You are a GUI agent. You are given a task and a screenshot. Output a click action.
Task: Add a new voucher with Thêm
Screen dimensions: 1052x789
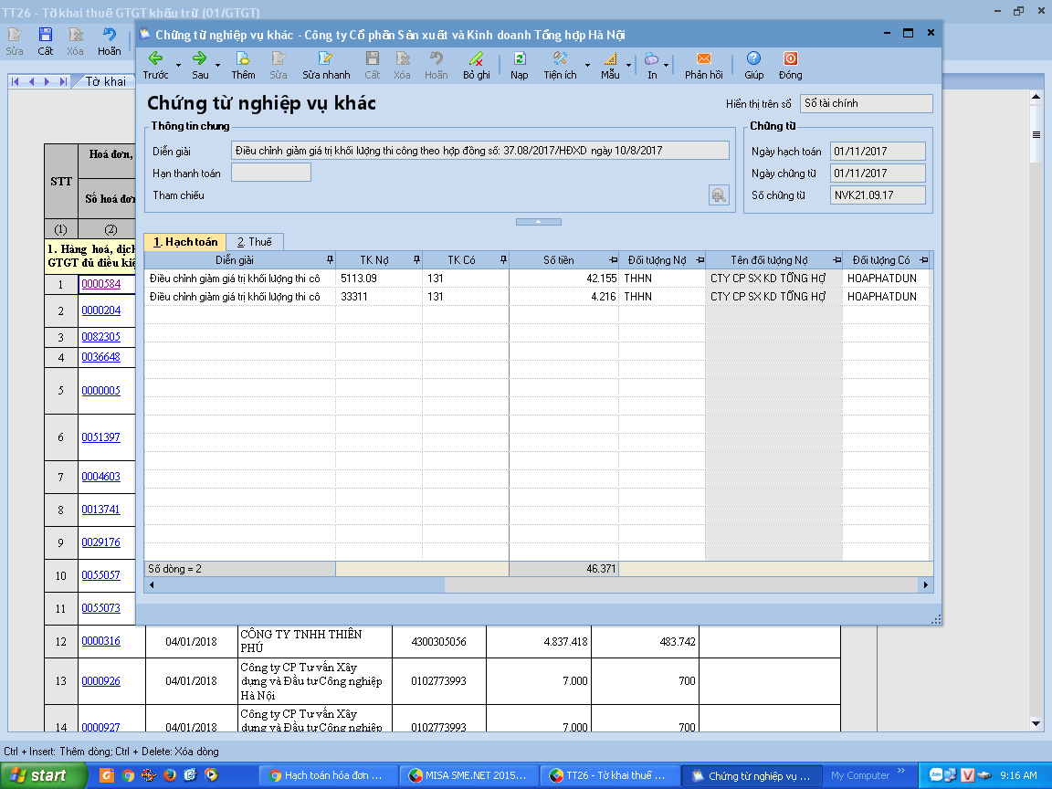tap(243, 65)
